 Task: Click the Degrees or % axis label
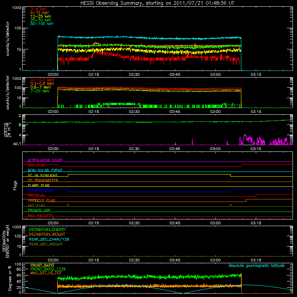tap(10, 278)
